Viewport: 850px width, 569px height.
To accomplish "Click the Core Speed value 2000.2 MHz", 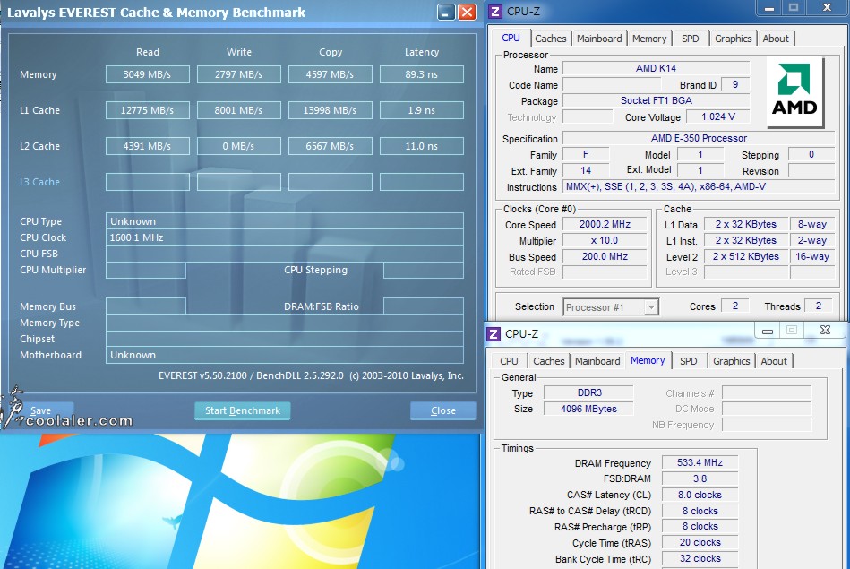I will 605,224.
